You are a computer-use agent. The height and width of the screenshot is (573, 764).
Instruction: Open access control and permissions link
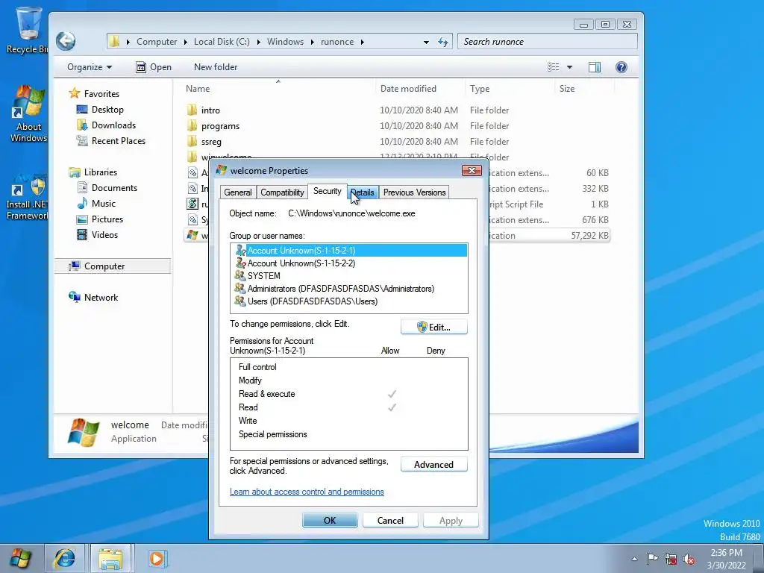(307, 492)
